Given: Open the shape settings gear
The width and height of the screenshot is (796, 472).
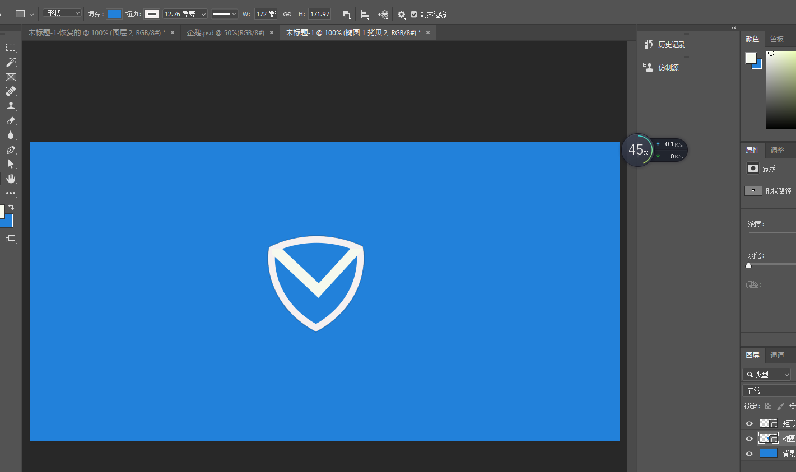Looking at the screenshot, I should [401, 15].
